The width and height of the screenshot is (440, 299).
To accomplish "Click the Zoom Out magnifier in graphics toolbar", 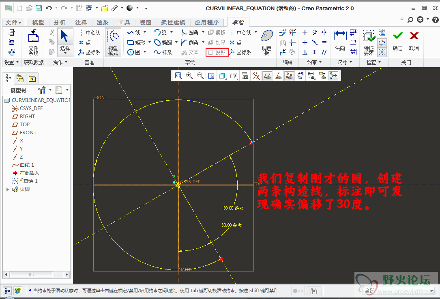I will (200, 76).
